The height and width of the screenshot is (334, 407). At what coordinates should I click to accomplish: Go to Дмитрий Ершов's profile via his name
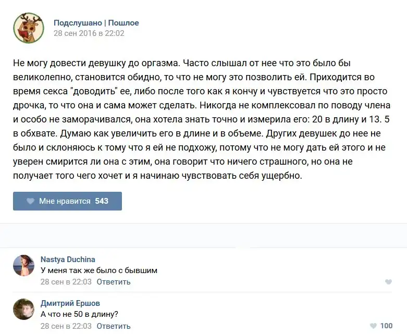pyautogui.click(x=70, y=303)
